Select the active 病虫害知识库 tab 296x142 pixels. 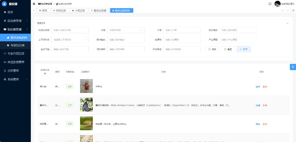(x=122, y=11)
